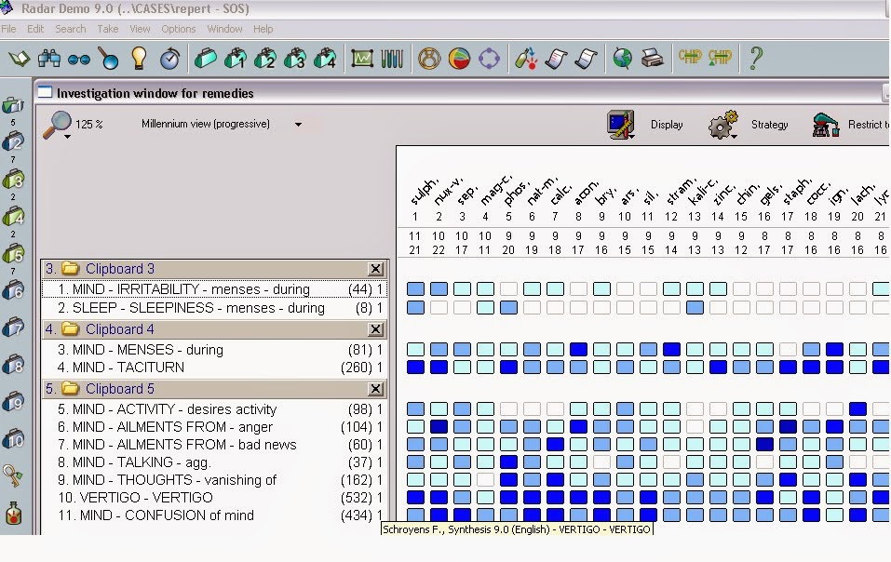Select sidebar clipboard bag 10
Viewport: 891px width, 562px height.
point(13,439)
